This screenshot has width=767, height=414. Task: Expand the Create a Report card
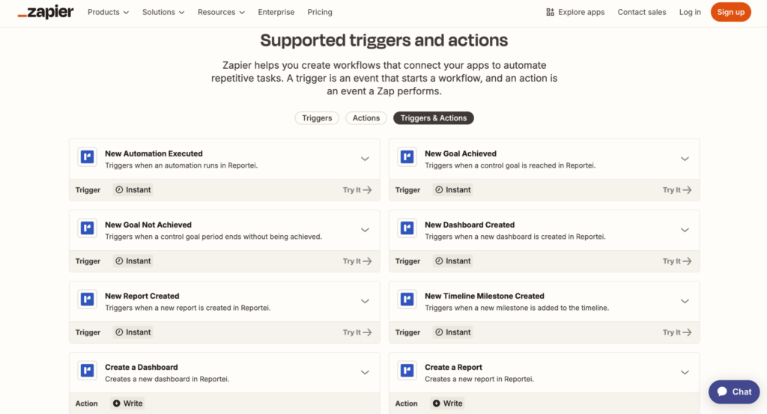point(685,373)
